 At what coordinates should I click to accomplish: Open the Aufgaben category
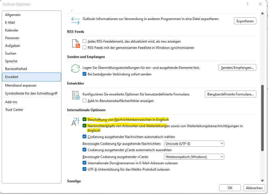[x=31, y=46]
